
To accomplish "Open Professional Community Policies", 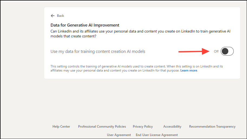I will pos(102,127).
